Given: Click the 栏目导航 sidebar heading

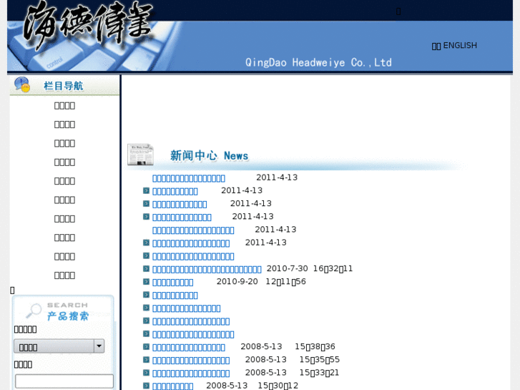Looking at the screenshot, I should tap(64, 86).
